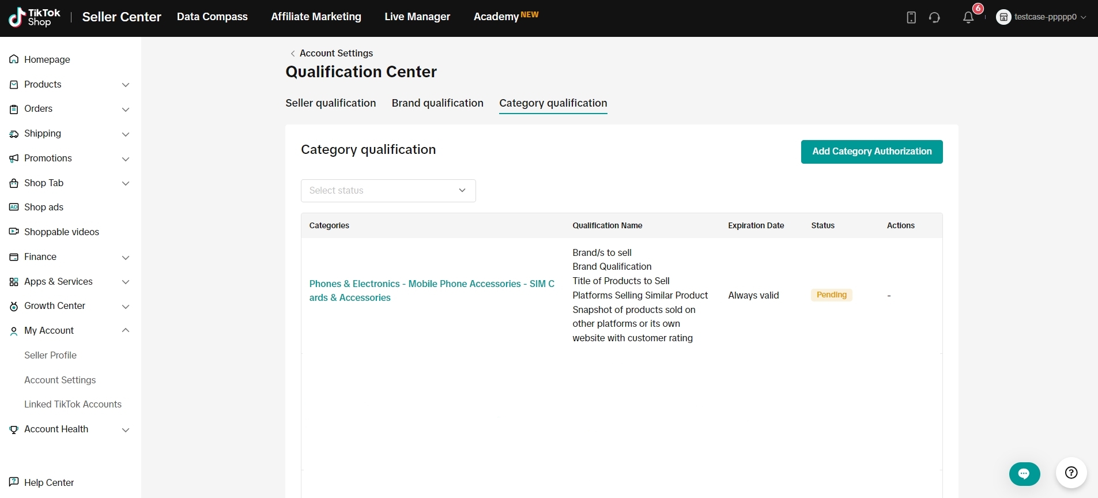This screenshot has height=498, width=1098.
Task: Click the mobile phone icon in header
Action: click(x=911, y=17)
